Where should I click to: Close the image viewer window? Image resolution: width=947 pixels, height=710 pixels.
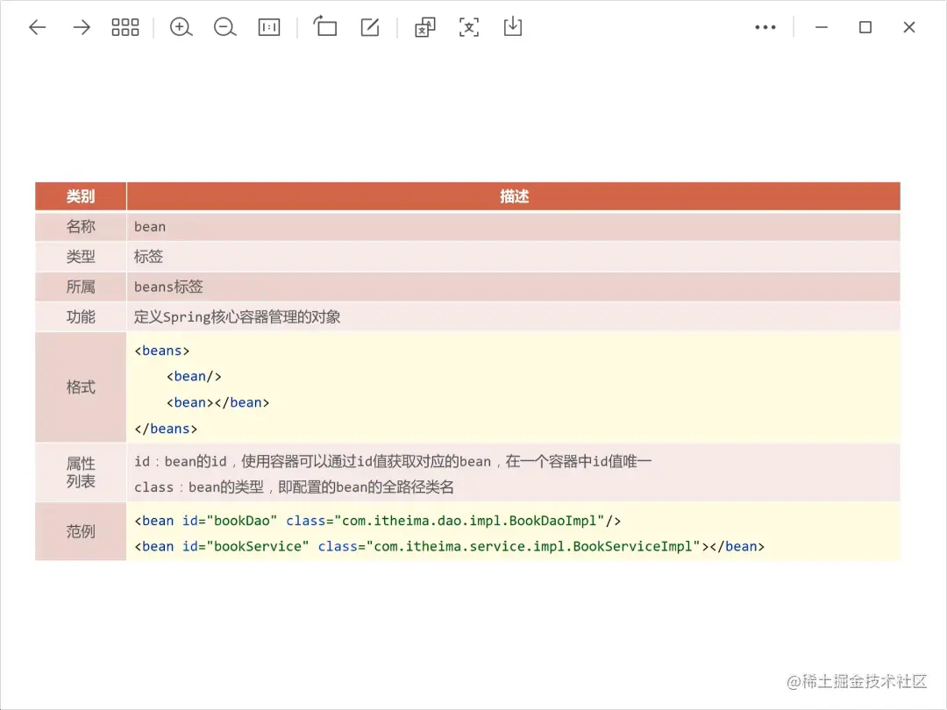point(909,27)
